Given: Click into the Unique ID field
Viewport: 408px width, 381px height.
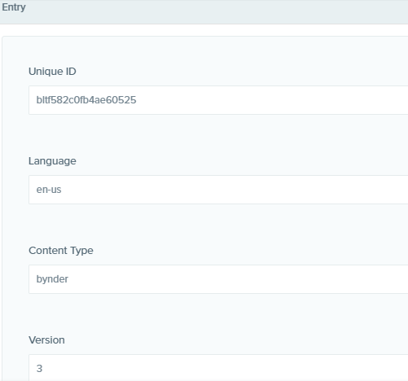Looking at the screenshot, I should coord(218,100).
